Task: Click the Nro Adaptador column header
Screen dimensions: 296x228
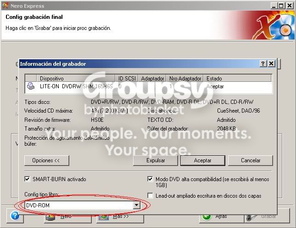Action: click(185, 78)
